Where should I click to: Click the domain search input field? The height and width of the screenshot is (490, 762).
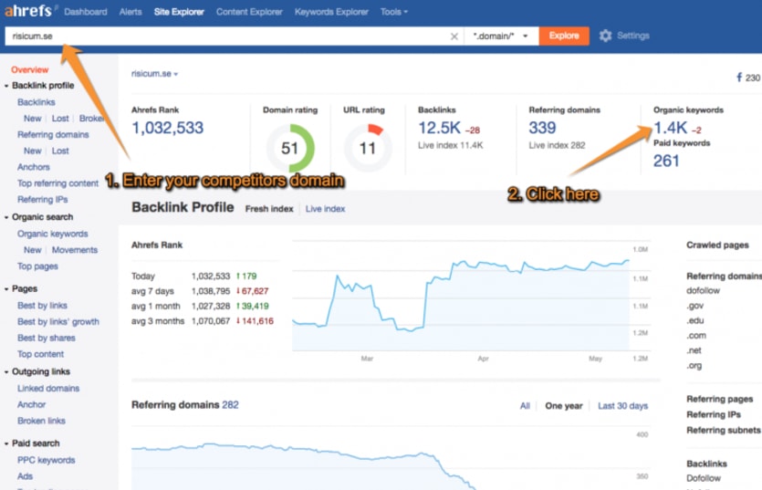point(228,36)
